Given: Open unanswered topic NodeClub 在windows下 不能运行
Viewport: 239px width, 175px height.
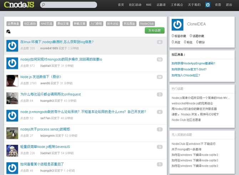Looking at the screenshot, I should pos(194,144).
